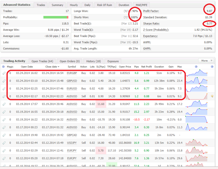
Task: Click the Sharpe Ratio label link
Action: tap(151, 24)
